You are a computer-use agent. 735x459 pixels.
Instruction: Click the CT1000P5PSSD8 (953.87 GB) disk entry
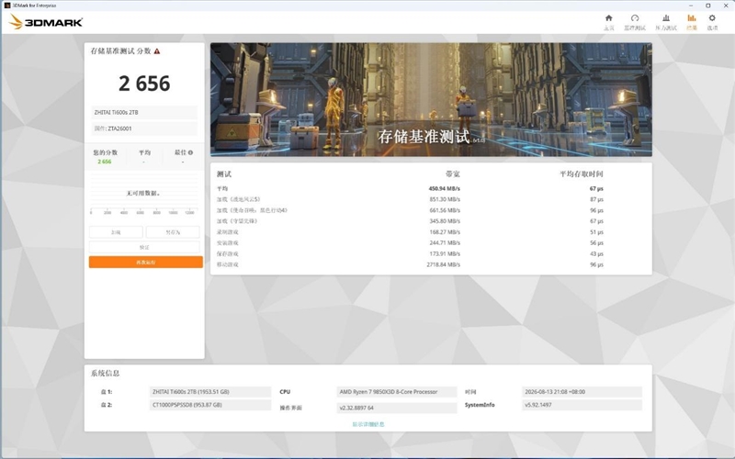tap(210, 405)
